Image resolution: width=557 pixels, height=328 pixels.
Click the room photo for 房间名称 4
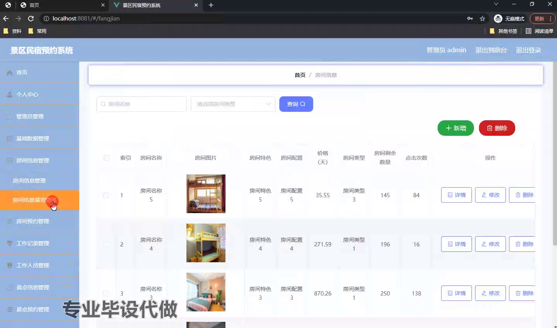pyautogui.click(x=206, y=243)
